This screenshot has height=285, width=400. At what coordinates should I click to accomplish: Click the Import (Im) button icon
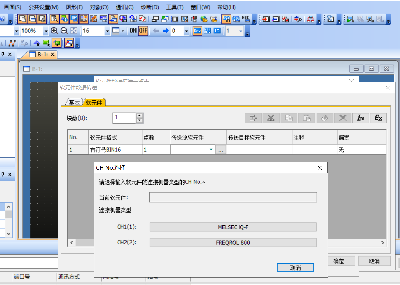(x=361, y=118)
